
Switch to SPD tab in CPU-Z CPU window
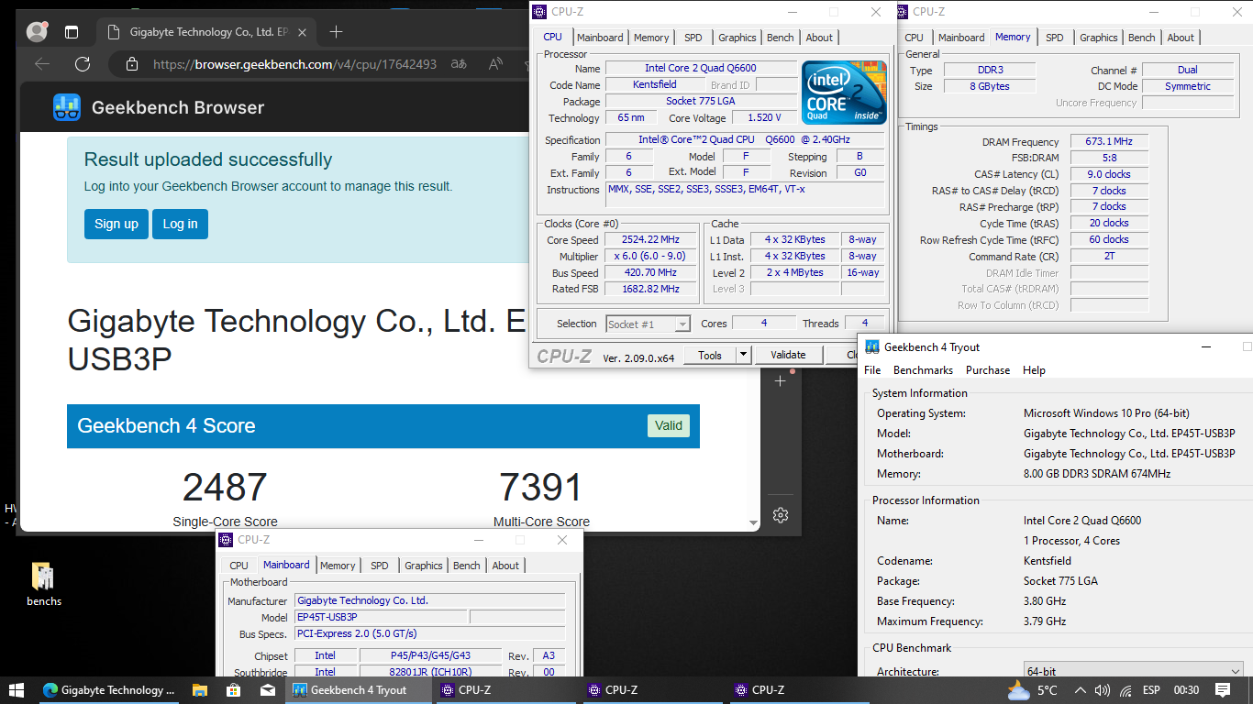693,38
